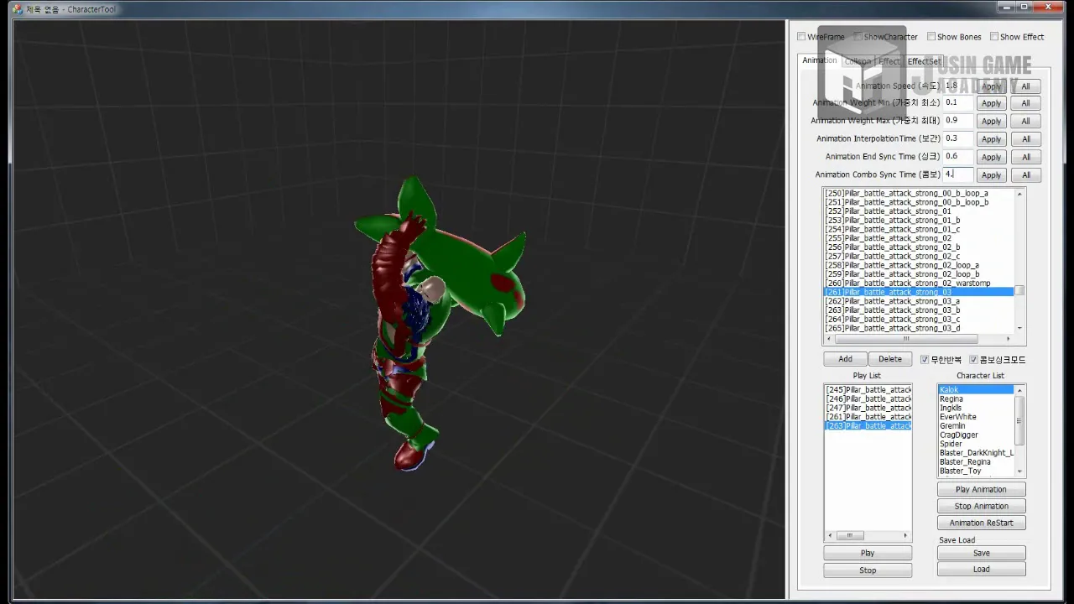The height and width of the screenshot is (604, 1074).
Task: Click All for Animation Combo Sync Time
Action: click(1025, 175)
